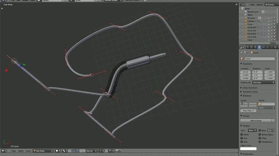Click the World icon in outliner
This screenshot has height=156, width=279.
246,15
